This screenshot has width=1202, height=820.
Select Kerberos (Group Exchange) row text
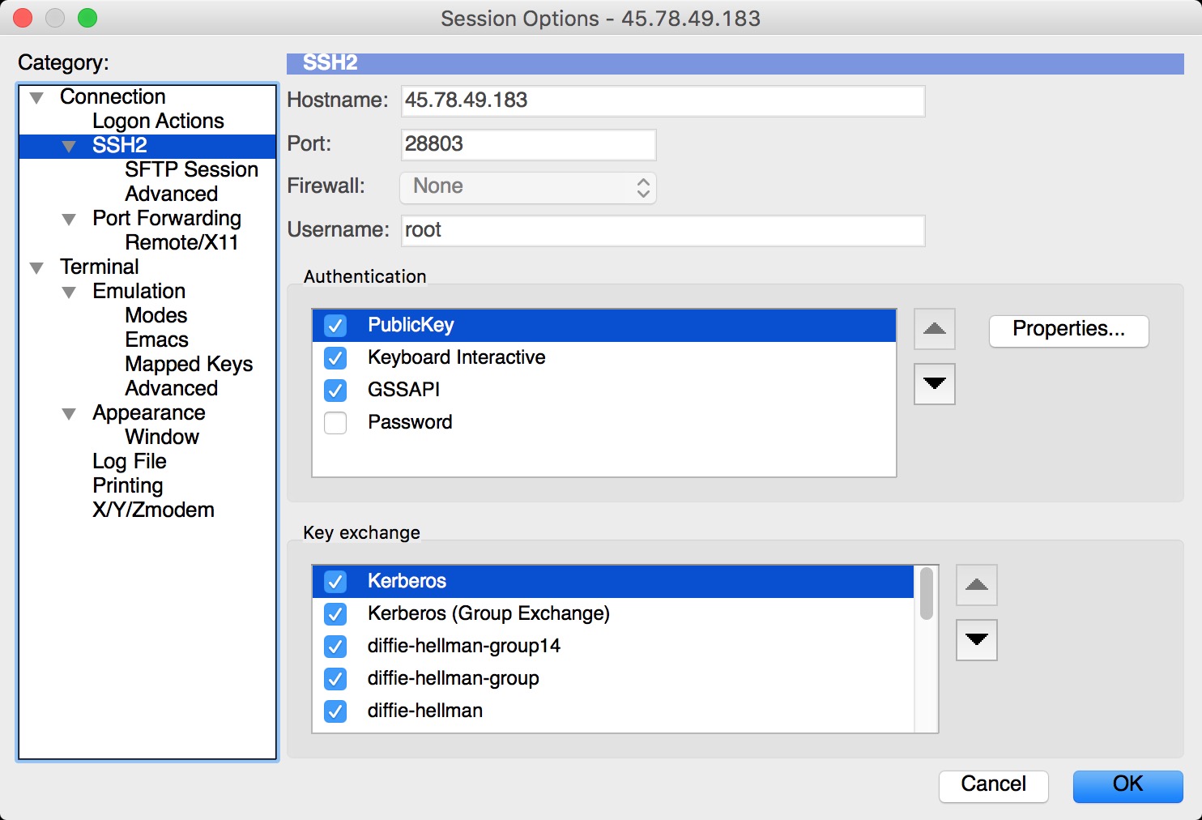(x=488, y=613)
